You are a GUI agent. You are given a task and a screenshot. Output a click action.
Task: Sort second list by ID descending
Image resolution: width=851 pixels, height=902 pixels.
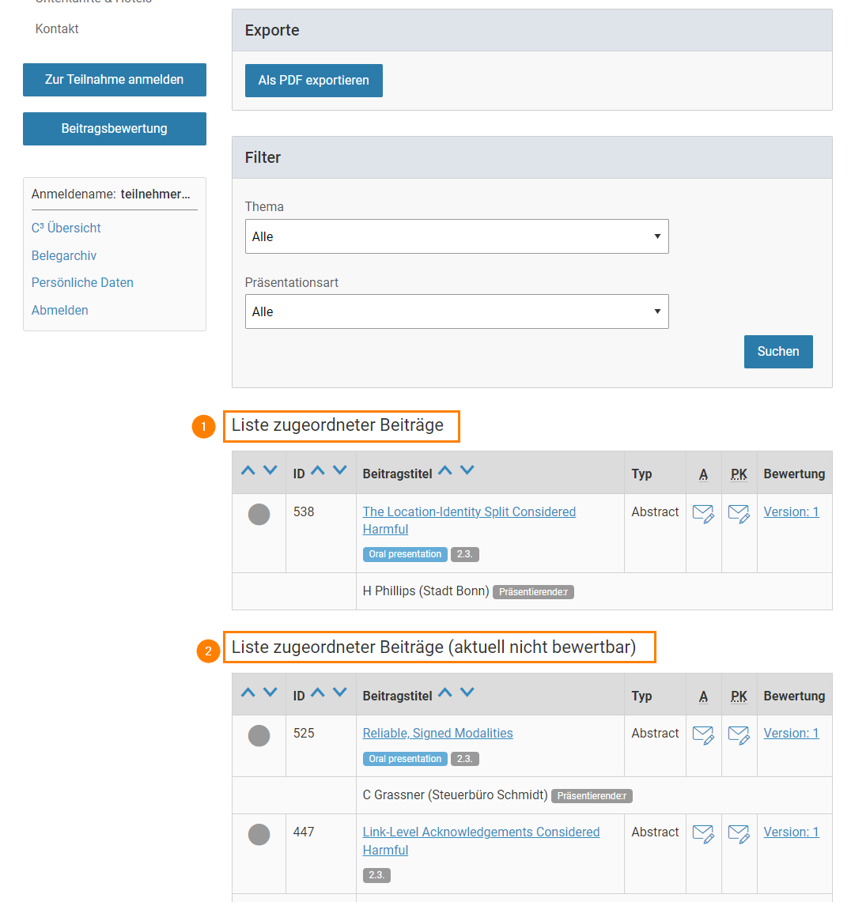[x=340, y=693]
